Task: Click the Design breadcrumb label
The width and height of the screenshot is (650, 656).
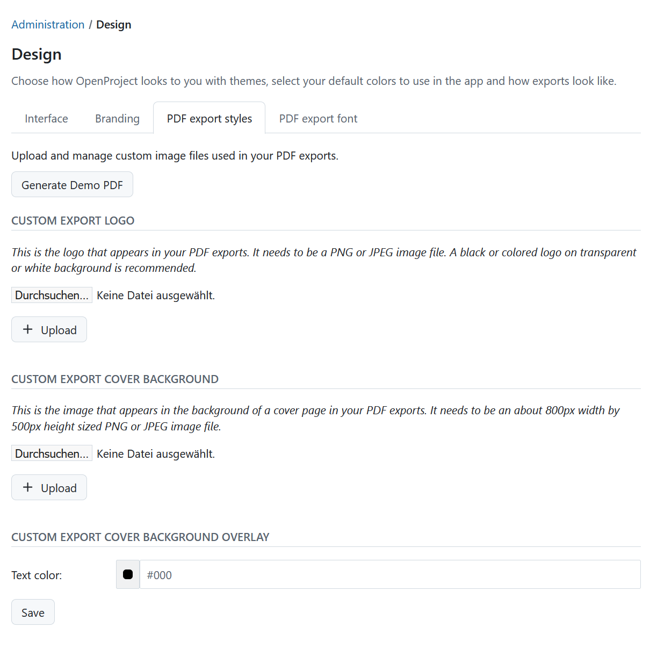Action: (x=113, y=24)
